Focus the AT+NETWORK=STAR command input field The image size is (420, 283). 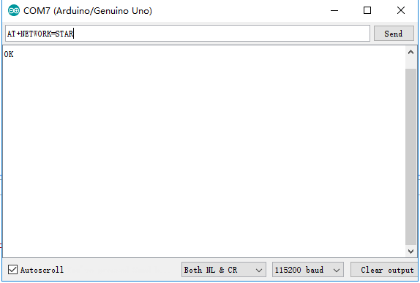coord(187,34)
